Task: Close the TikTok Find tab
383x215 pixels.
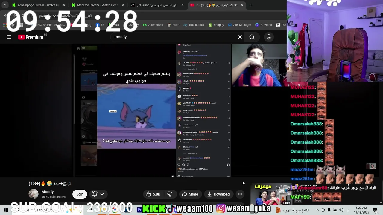Action: (x=183, y=5)
